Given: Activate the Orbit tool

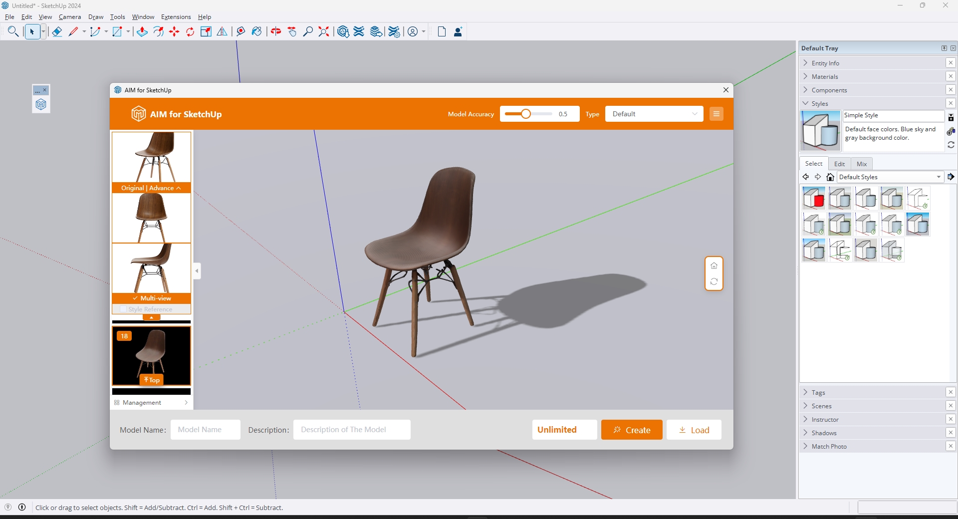Looking at the screenshot, I should (276, 32).
